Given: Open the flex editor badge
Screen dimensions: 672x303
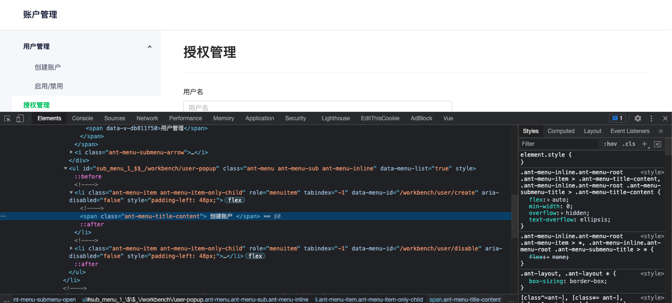Looking at the screenshot, I should click(x=234, y=200).
